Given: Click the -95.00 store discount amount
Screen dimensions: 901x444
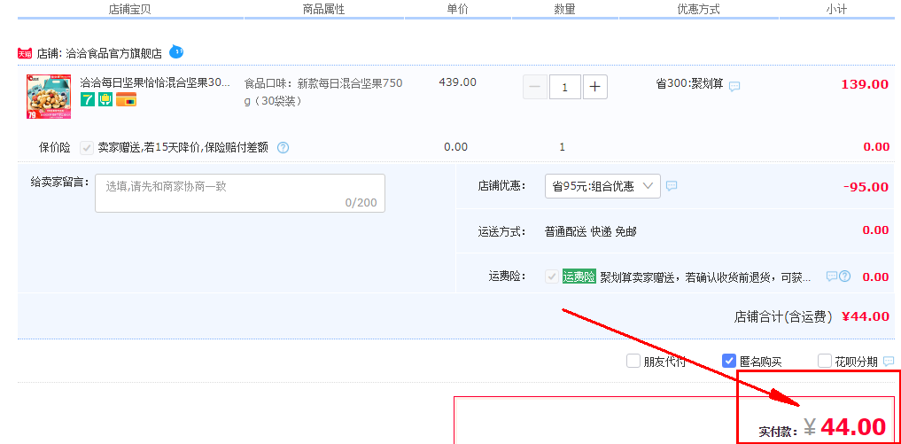Looking at the screenshot, I should tap(866, 187).
